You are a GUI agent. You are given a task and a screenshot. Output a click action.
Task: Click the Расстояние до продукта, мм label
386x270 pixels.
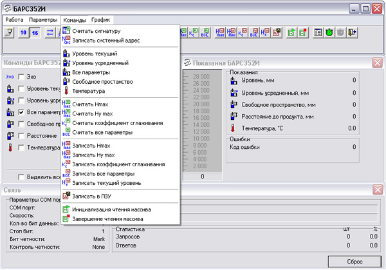pyautogui.click(x=277, y=117)
